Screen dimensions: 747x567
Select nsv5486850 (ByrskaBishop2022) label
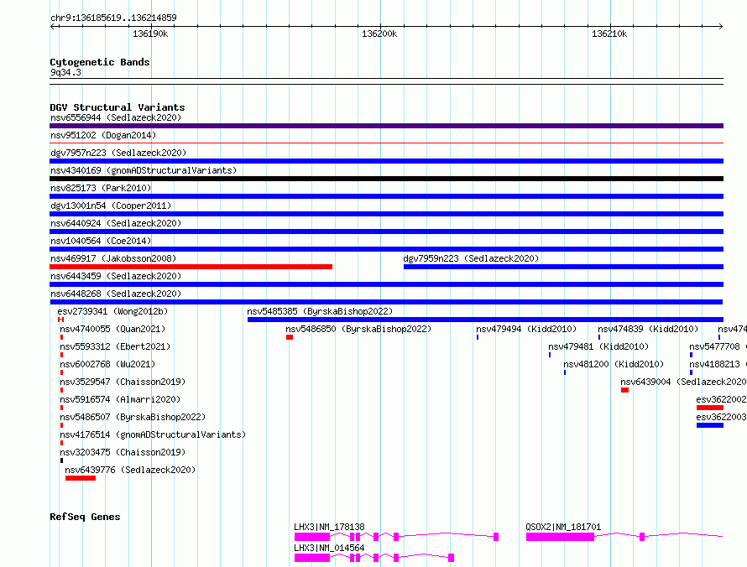point(358,329)
